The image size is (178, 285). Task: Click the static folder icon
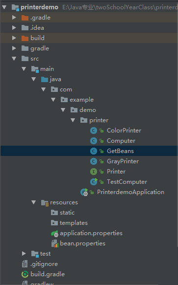pyautogui.click(x=54, y=213)
